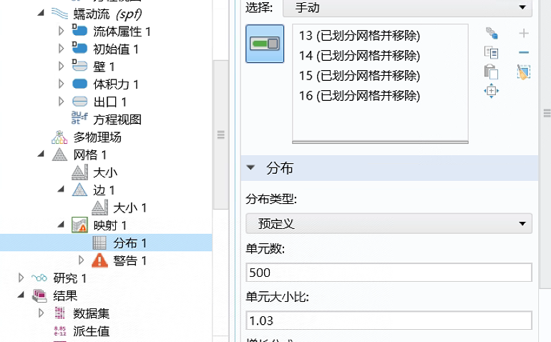The width and height of the screenshot is (551, 342).
Task: Click the 单元数 input field with 500
Action: [x=389, y=273]
